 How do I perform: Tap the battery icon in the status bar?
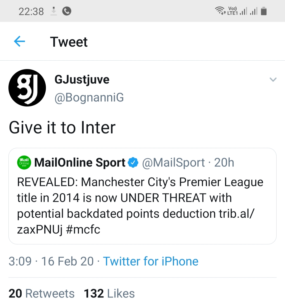(264, 11)
